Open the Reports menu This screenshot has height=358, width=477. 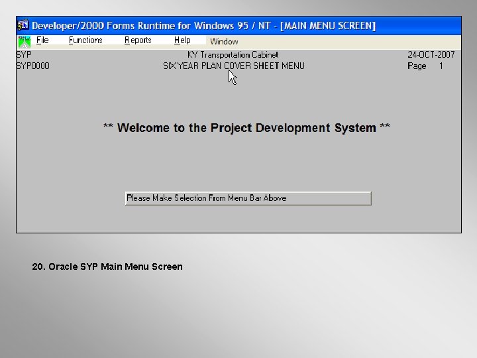(x=138, y=40)
